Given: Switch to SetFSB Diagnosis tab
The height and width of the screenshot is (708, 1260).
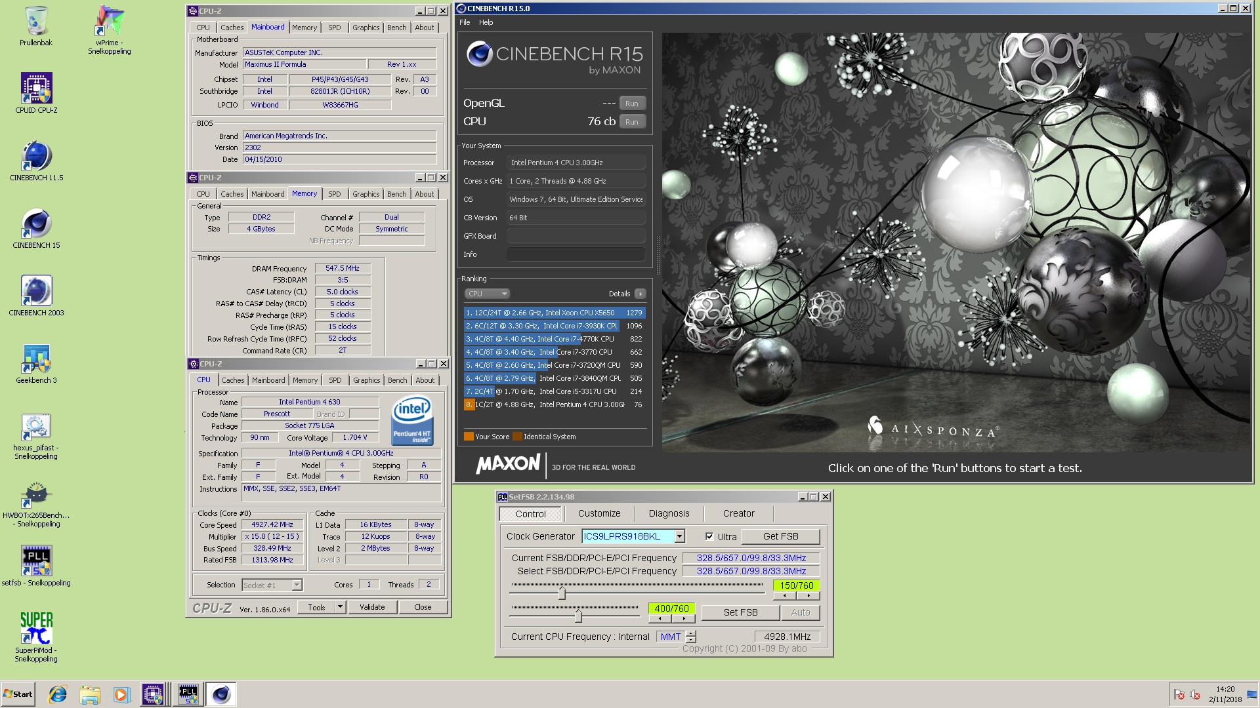Looking at the screenshot, I should click(669, 513).
